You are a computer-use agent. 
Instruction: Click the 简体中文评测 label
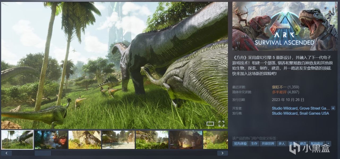click(x=242, y=92)
